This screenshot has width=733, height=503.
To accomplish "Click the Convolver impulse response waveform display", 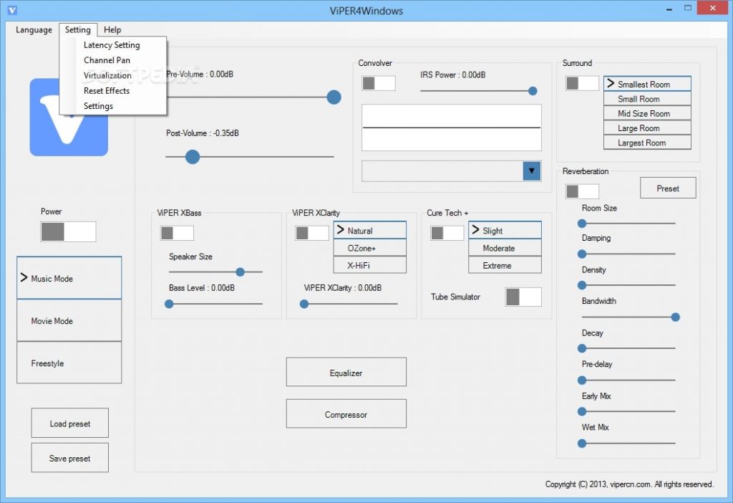I will 452,128.
